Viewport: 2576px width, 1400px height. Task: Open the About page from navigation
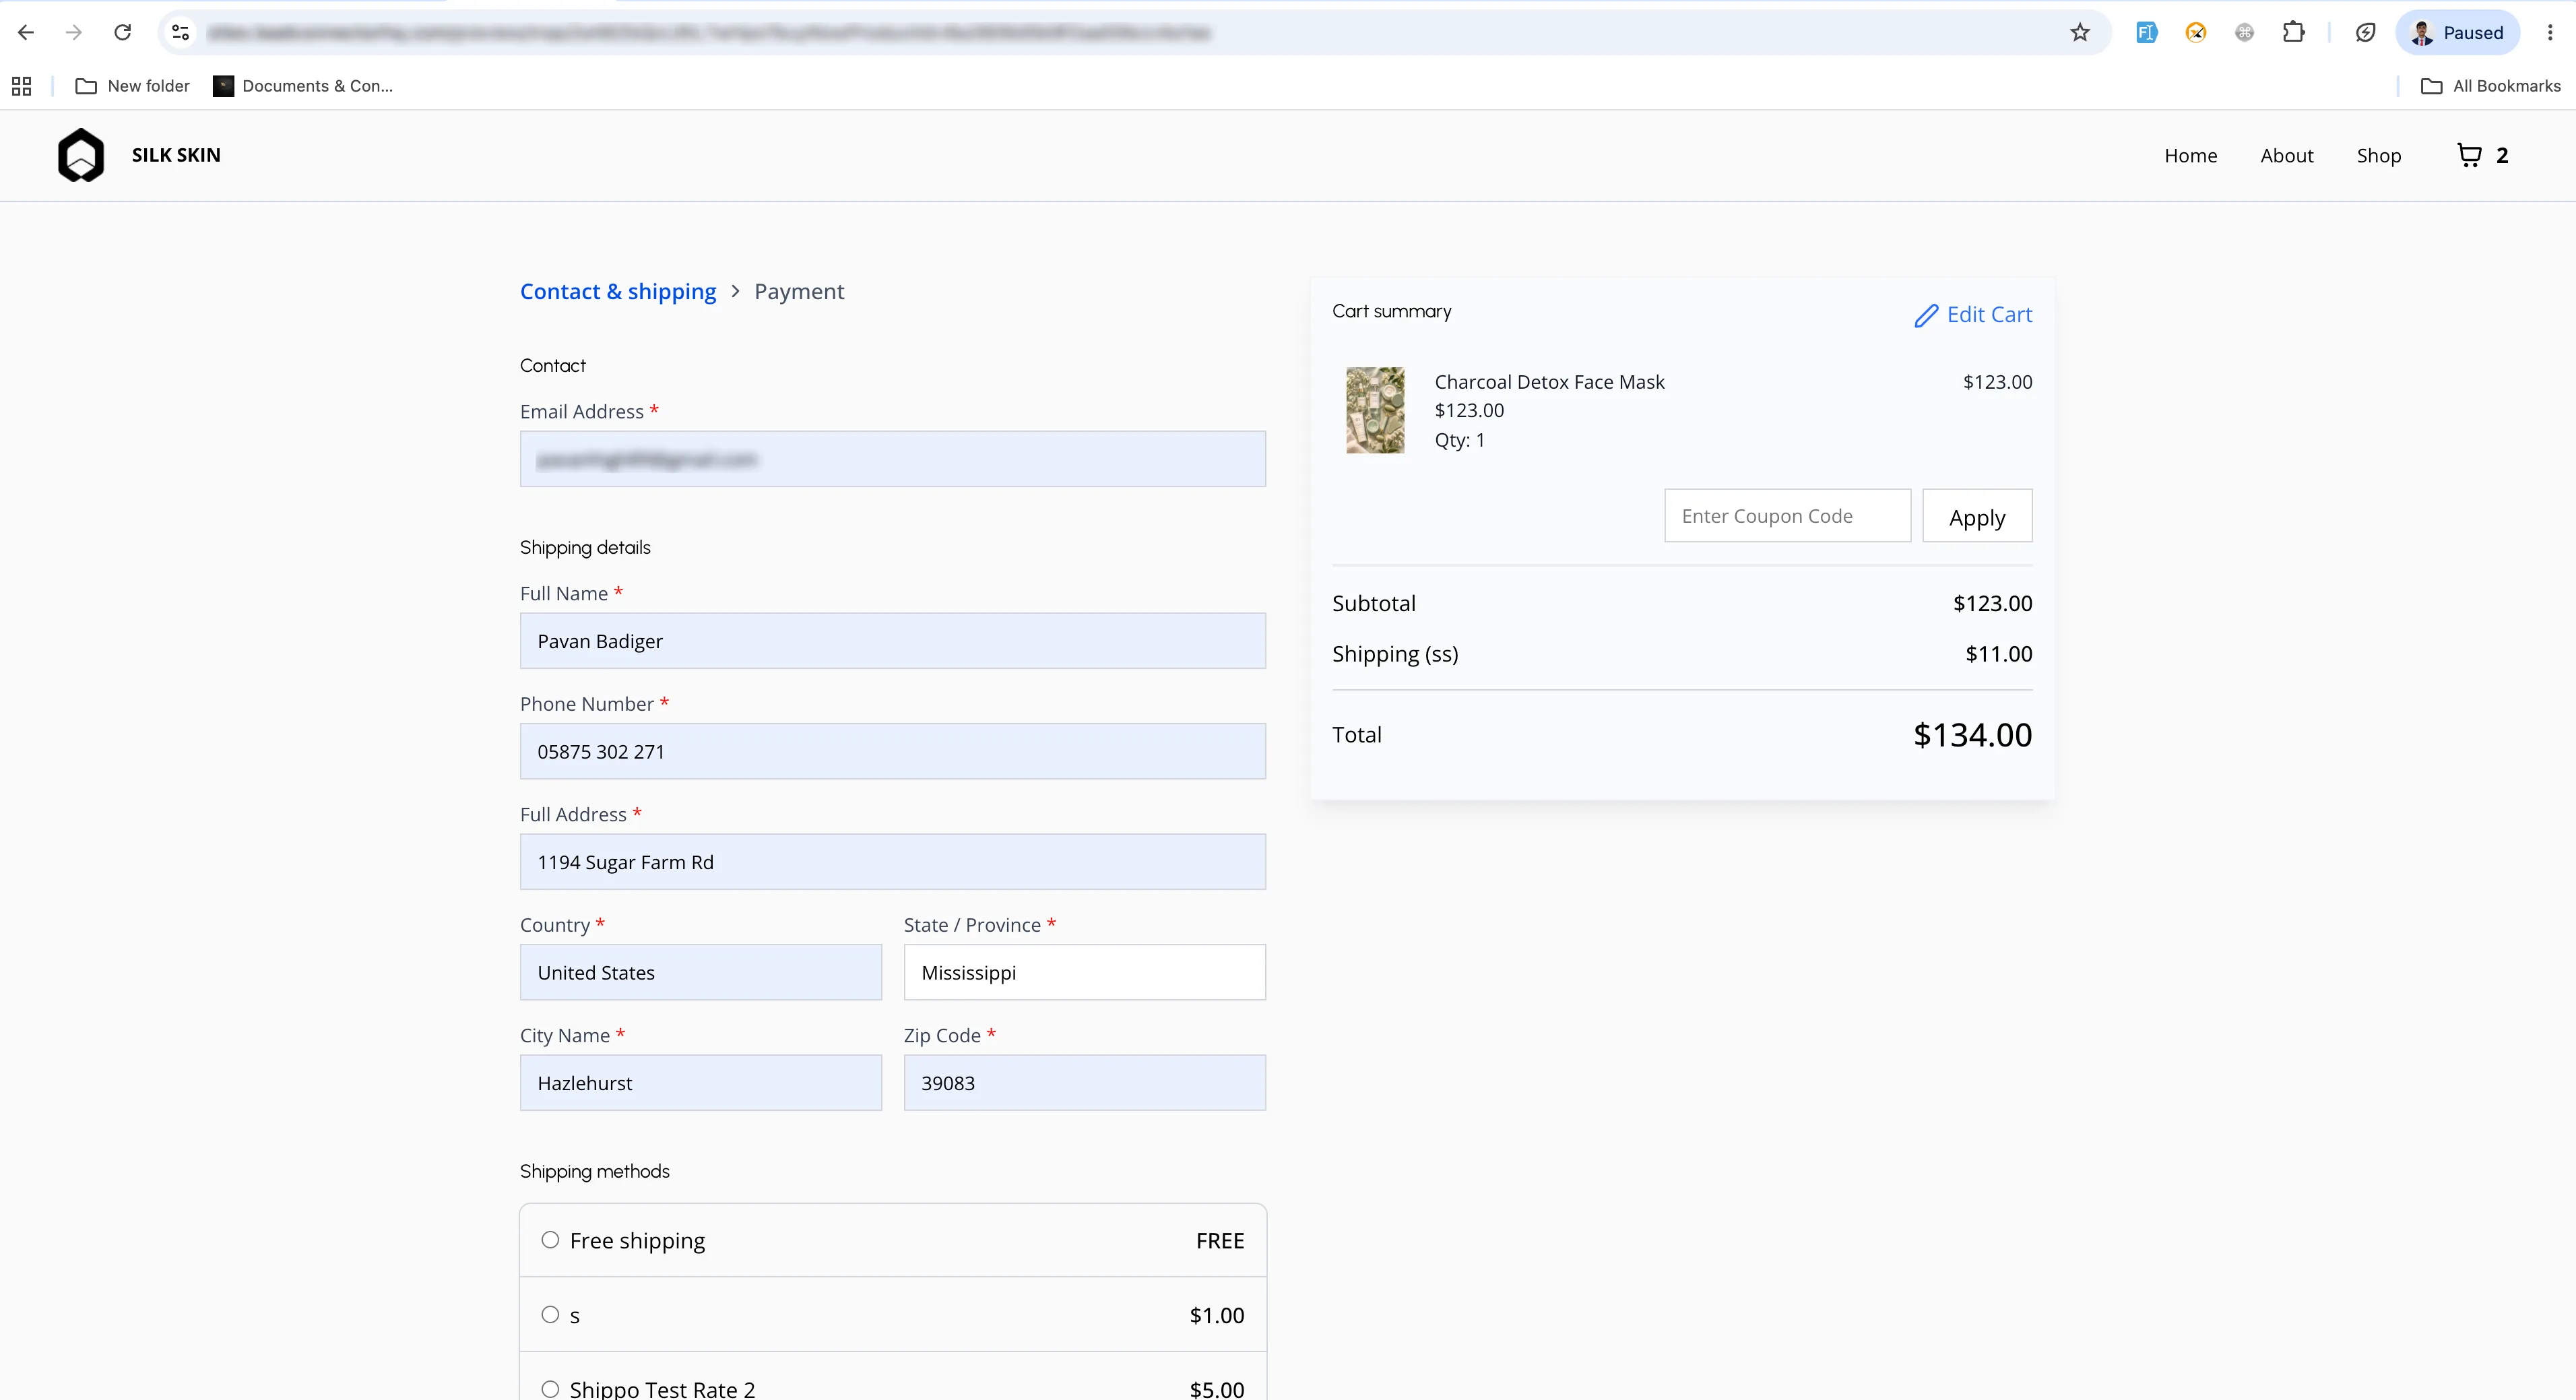point(2287,156)
